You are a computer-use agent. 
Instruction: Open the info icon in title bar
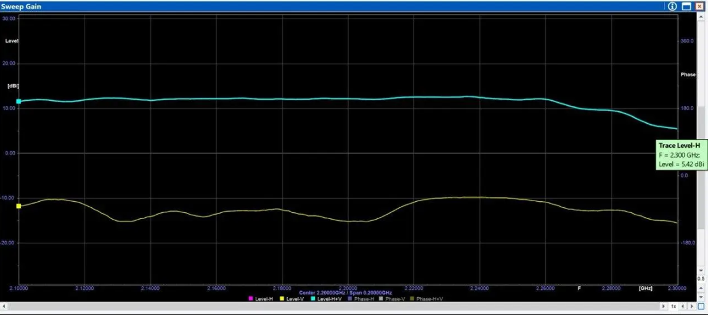pos(672,6)
